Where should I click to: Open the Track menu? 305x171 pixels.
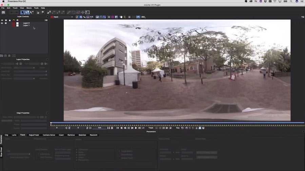coord(15,8)
